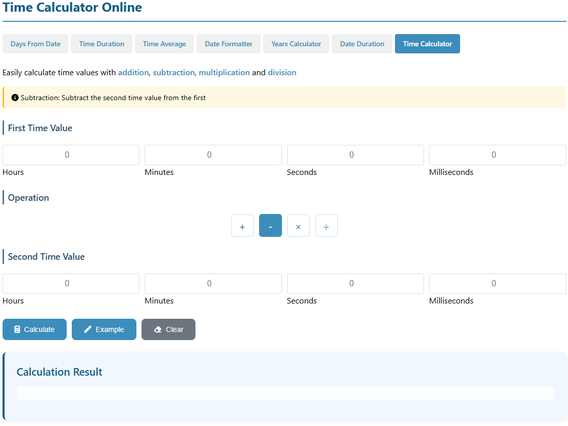Focus the First Time Value Milliseconds field

[497, 155]
